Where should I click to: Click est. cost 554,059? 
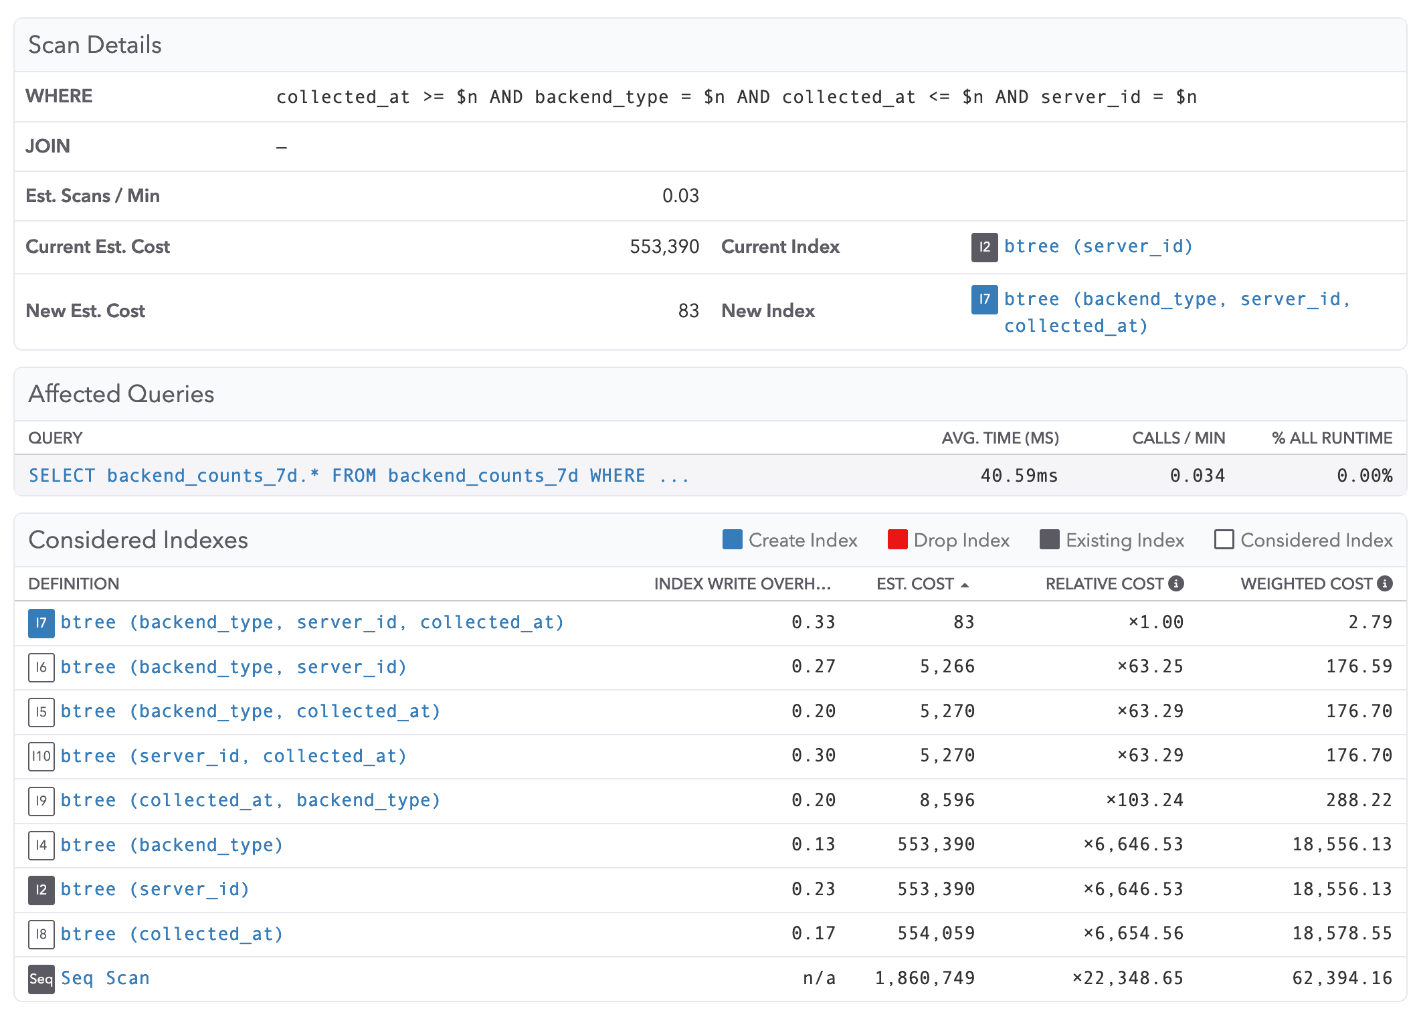coord(936,934)
